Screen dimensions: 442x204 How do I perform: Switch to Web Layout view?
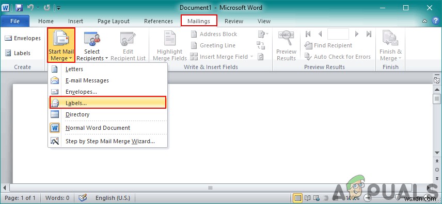click(317, 197)
